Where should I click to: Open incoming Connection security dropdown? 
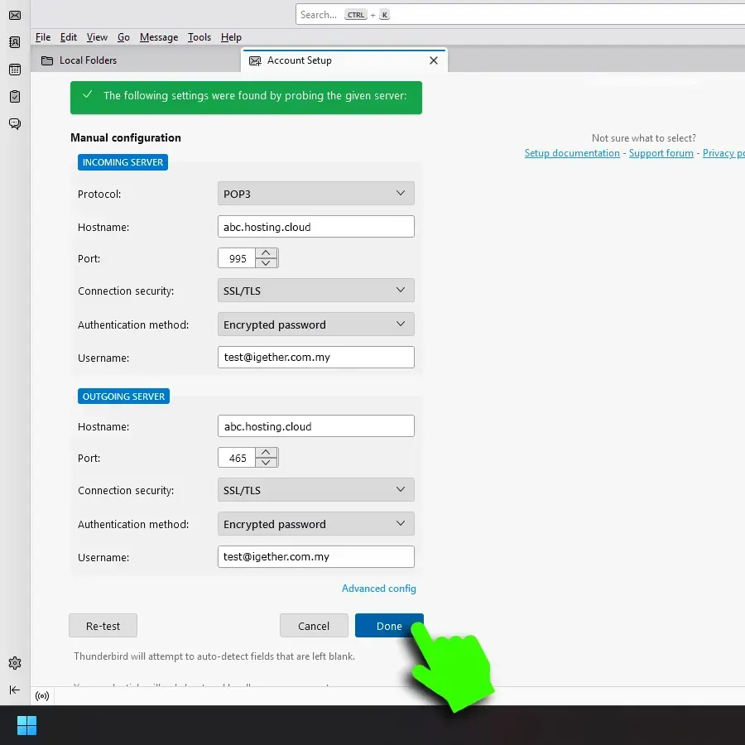point(315,291)
